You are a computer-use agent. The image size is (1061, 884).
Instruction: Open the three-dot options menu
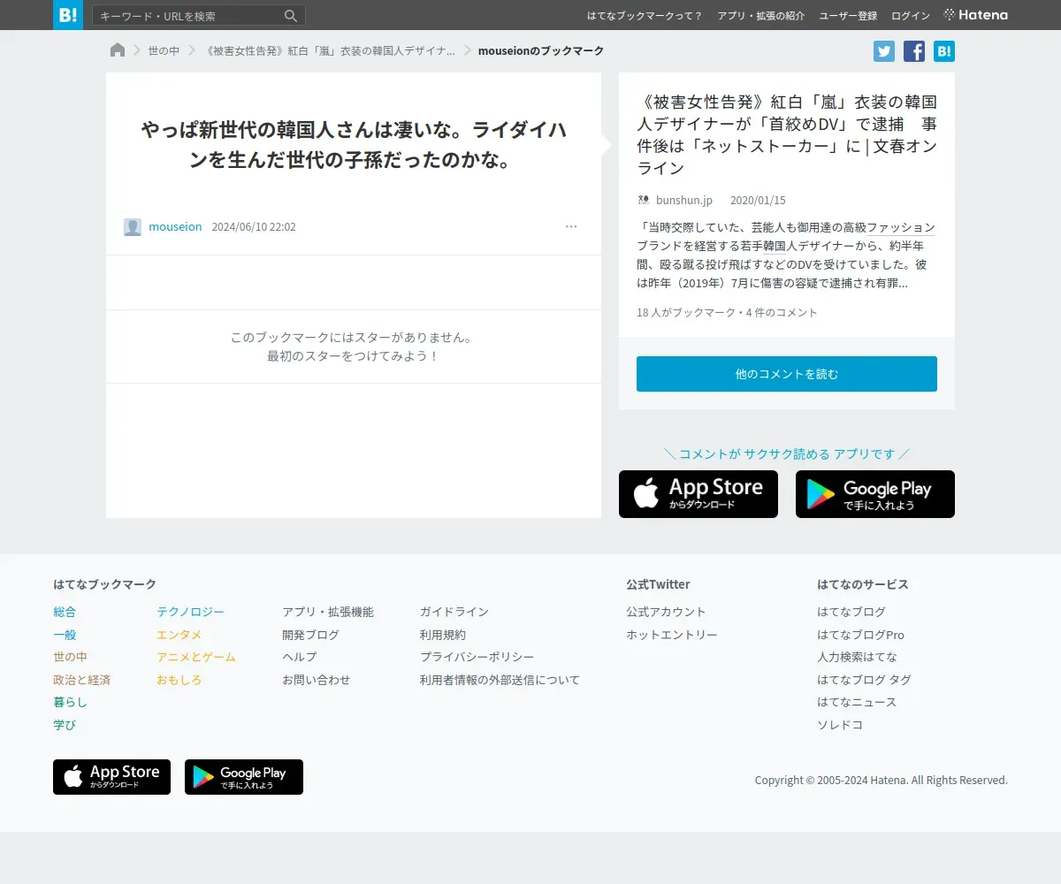571,227
